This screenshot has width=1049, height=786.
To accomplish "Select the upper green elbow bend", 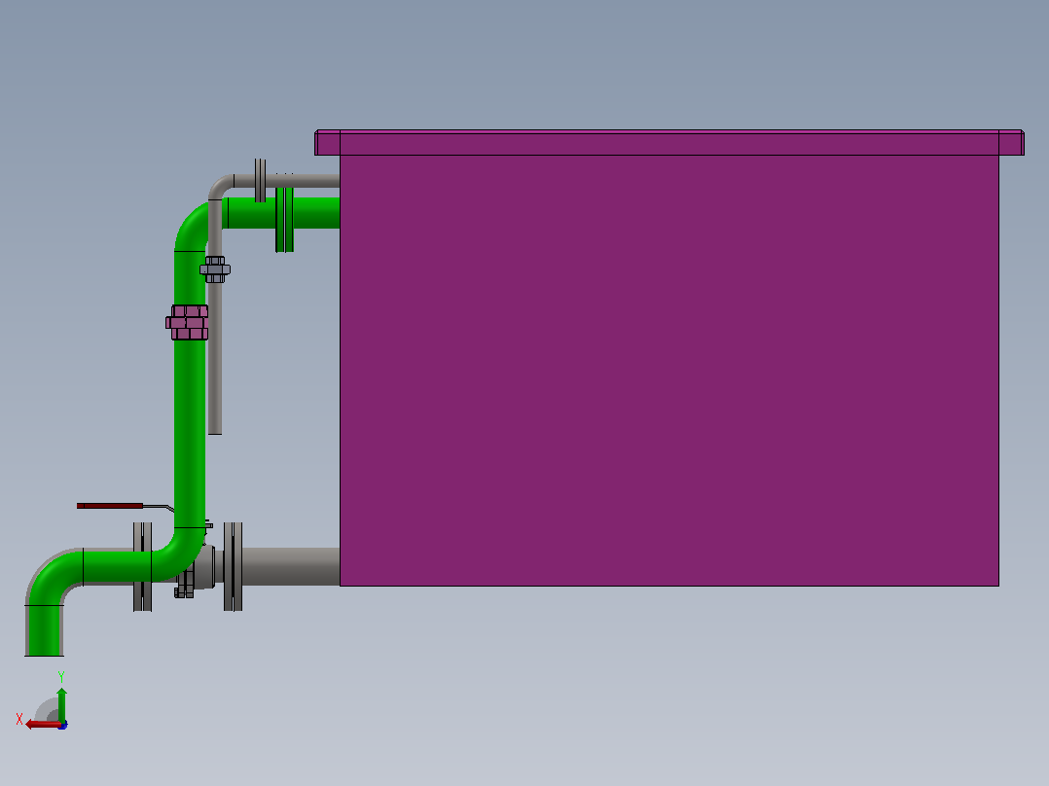I will (193, 224).
